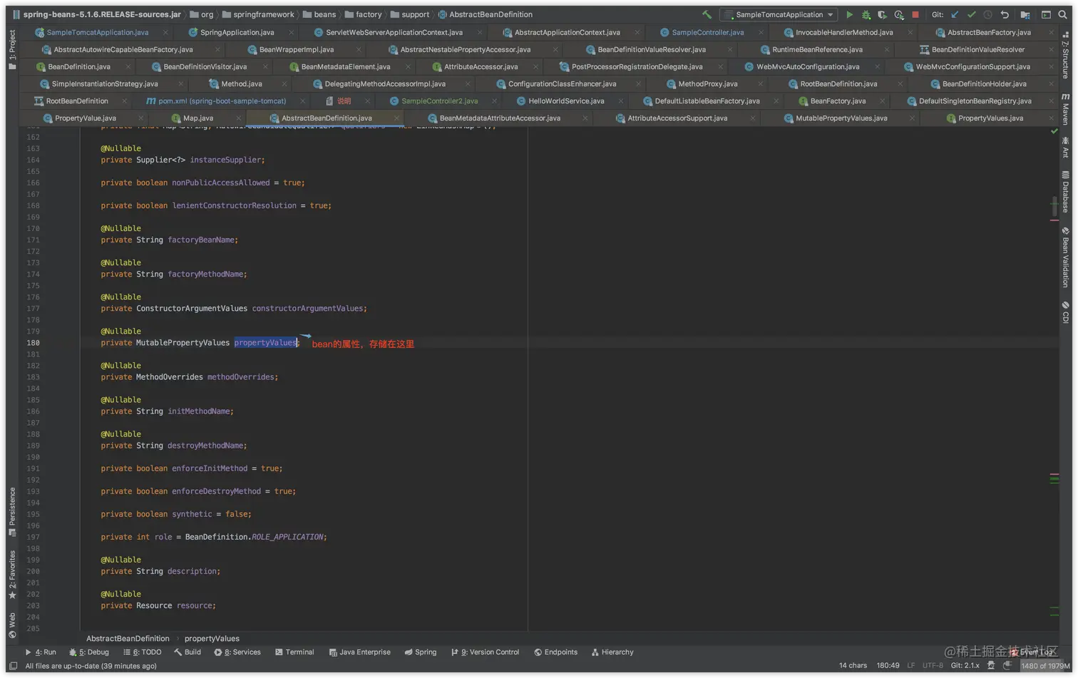Open the Hierarchy tool window
This screenshot has height=678, width=1078.
click(612, 652)
